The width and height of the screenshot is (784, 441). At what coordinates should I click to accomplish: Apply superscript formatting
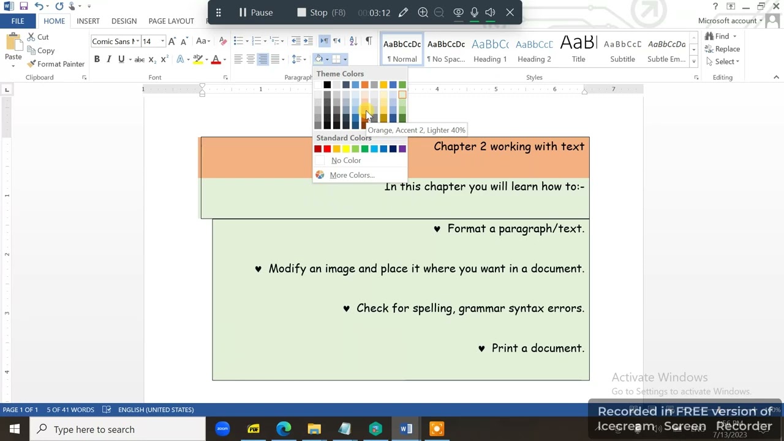164,59
